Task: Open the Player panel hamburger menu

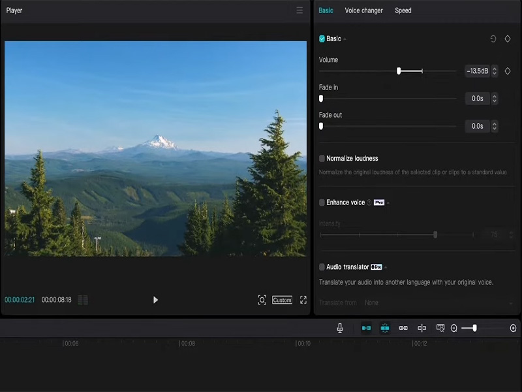Action: [299, 10]
